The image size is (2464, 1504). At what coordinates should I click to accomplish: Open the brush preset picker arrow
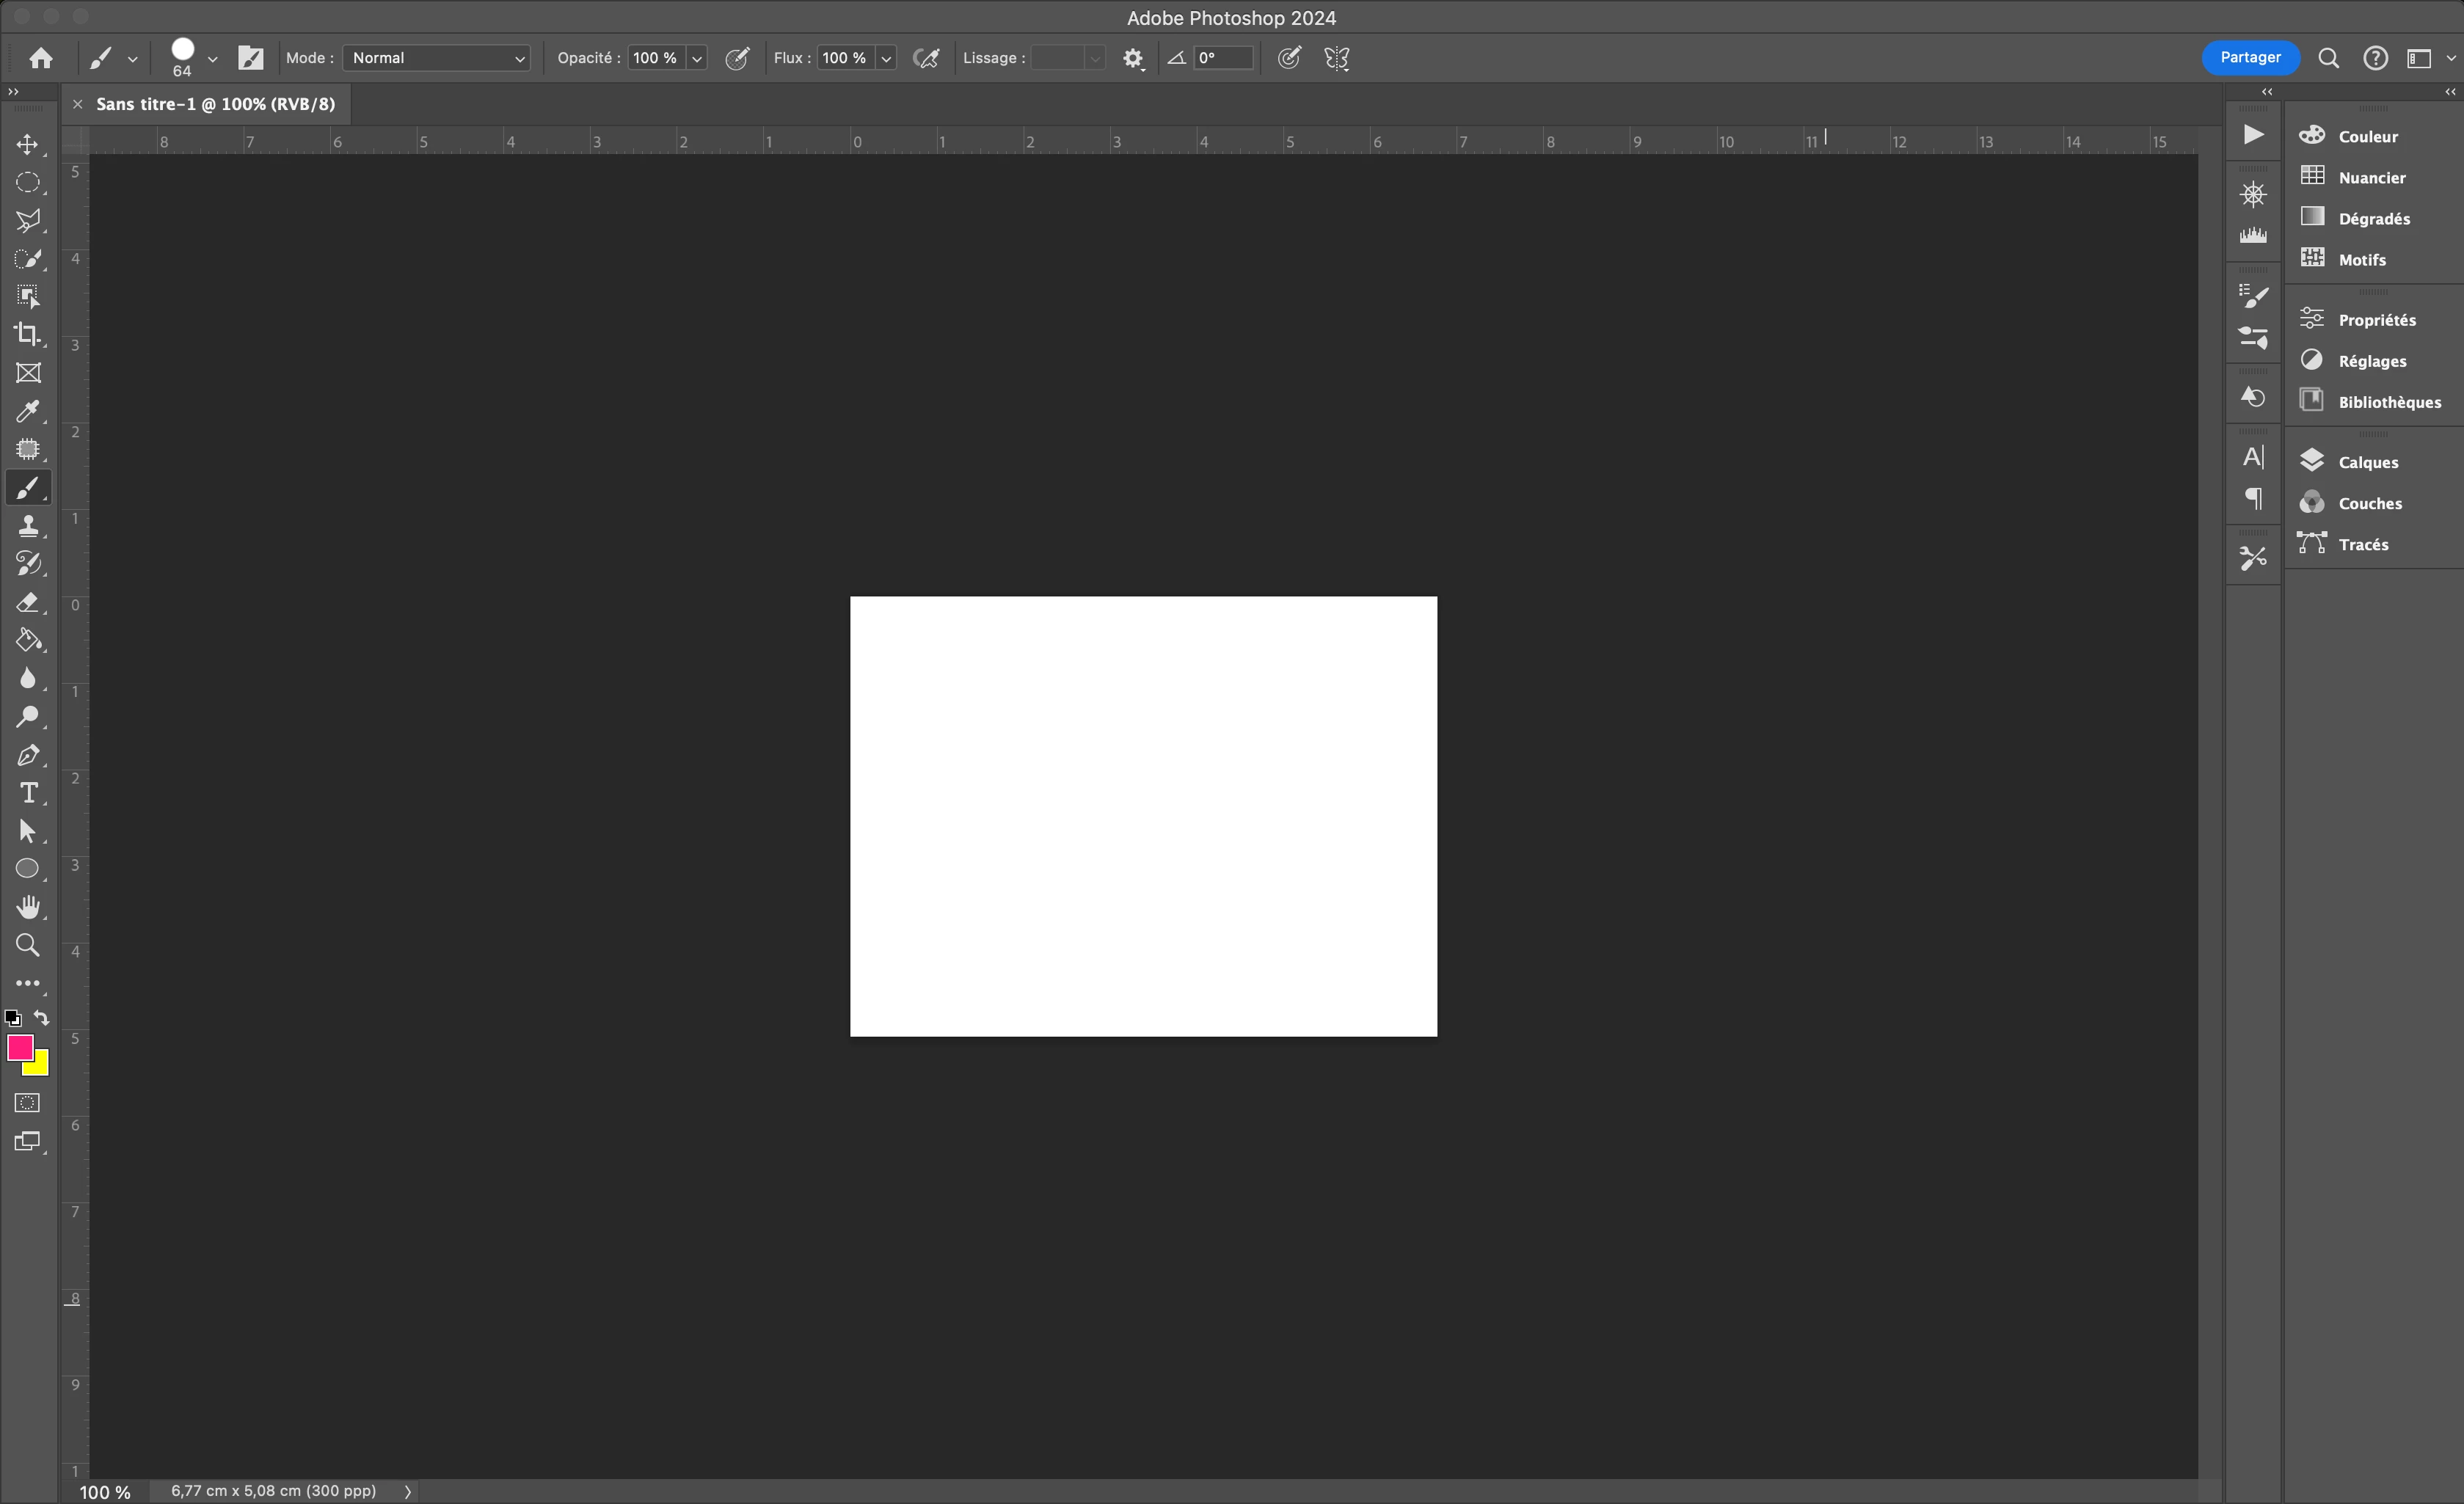tap(212, 58)
